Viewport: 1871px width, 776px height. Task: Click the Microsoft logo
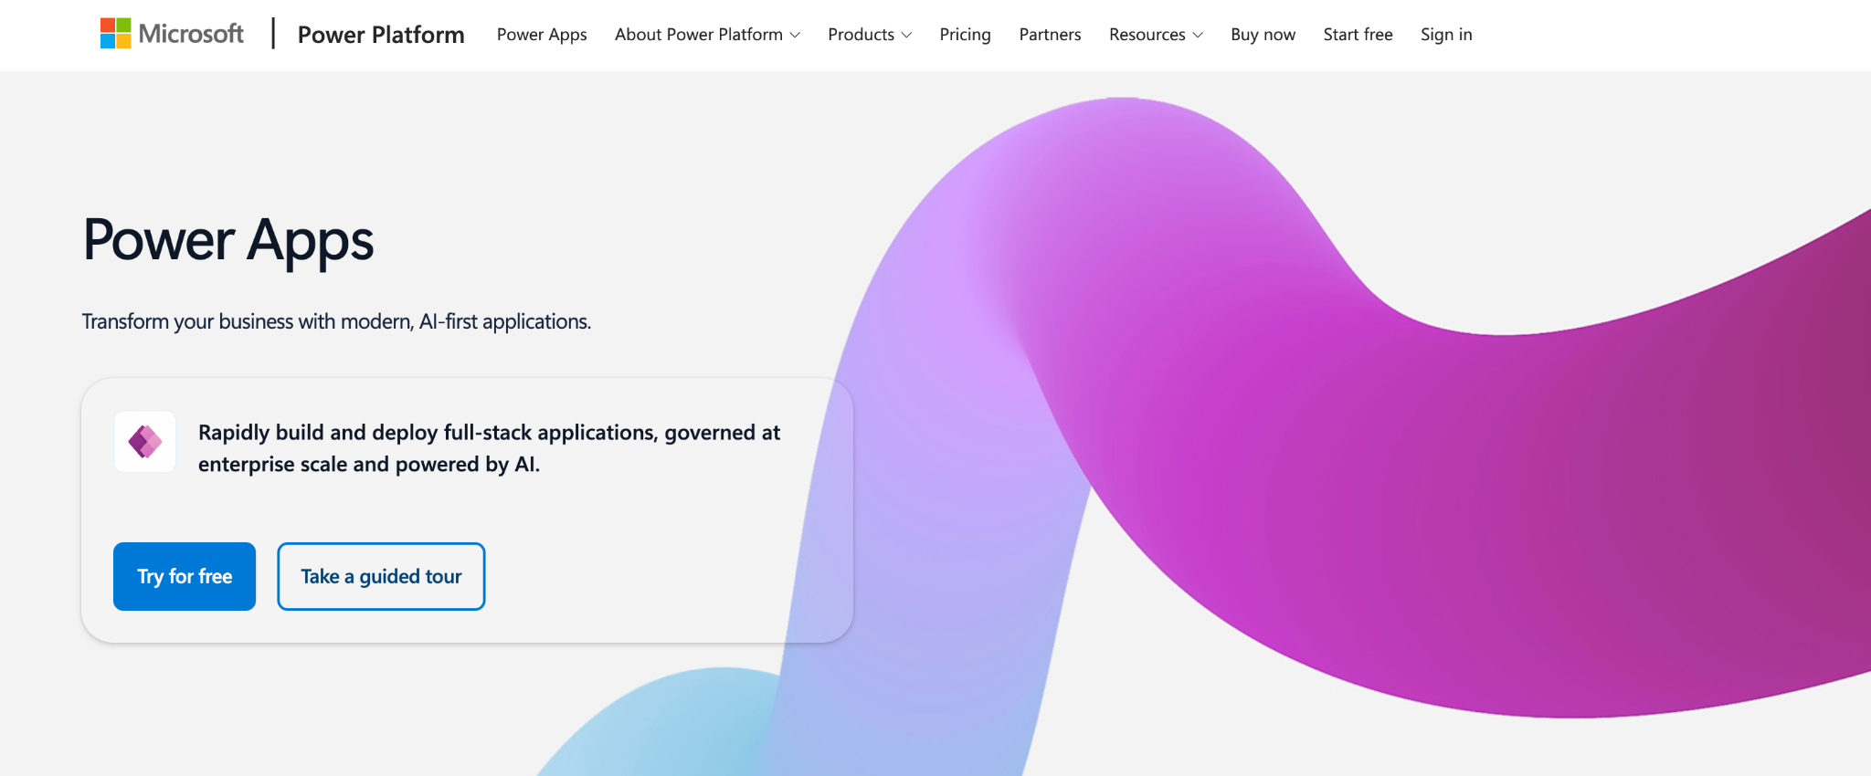click(x=172, y=34)
